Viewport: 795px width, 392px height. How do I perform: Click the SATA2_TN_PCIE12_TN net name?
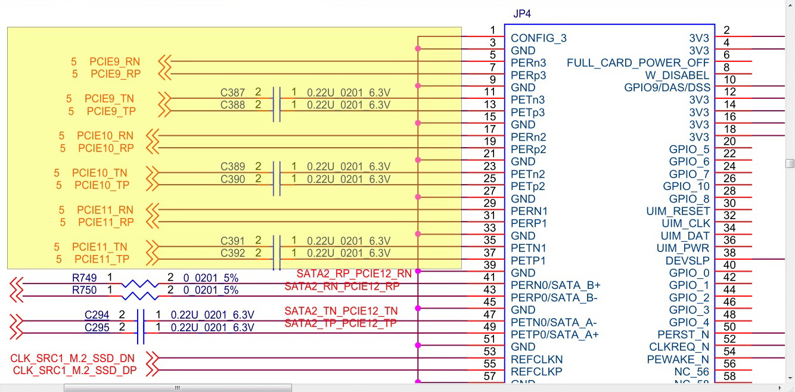point(341,311)
